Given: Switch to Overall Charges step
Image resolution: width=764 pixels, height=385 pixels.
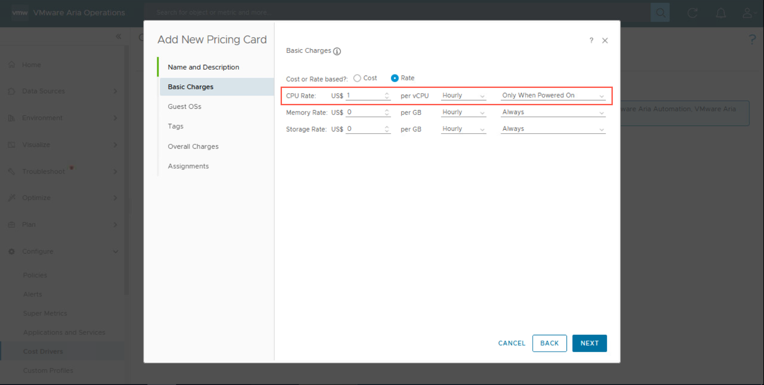Looking at the screenshot, I should point(193,147).
